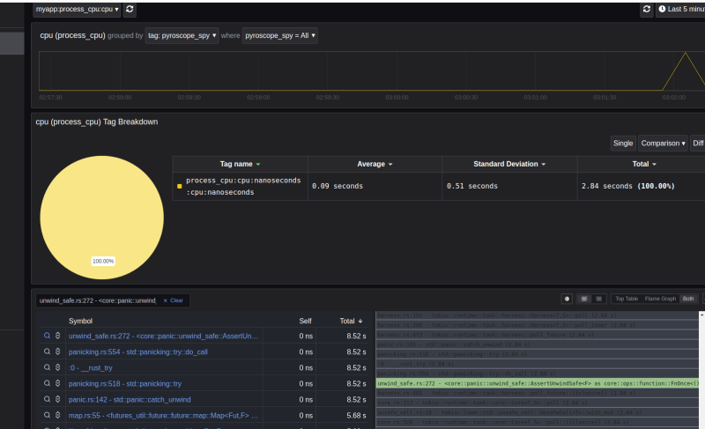Screen dimensions: 705x429
Task: Clear the unwind_safe.rs:272 search filter
Action: (174, 300)
